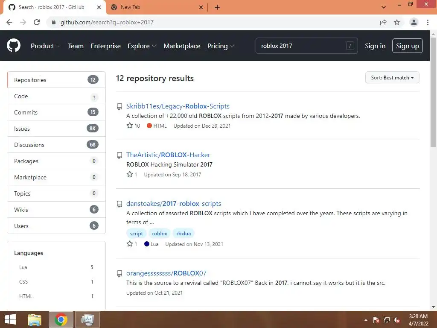Click star icon on Legacy-Roblox-Scripts
The height and width of the screenshot is (328, 437).
[130, 126]
